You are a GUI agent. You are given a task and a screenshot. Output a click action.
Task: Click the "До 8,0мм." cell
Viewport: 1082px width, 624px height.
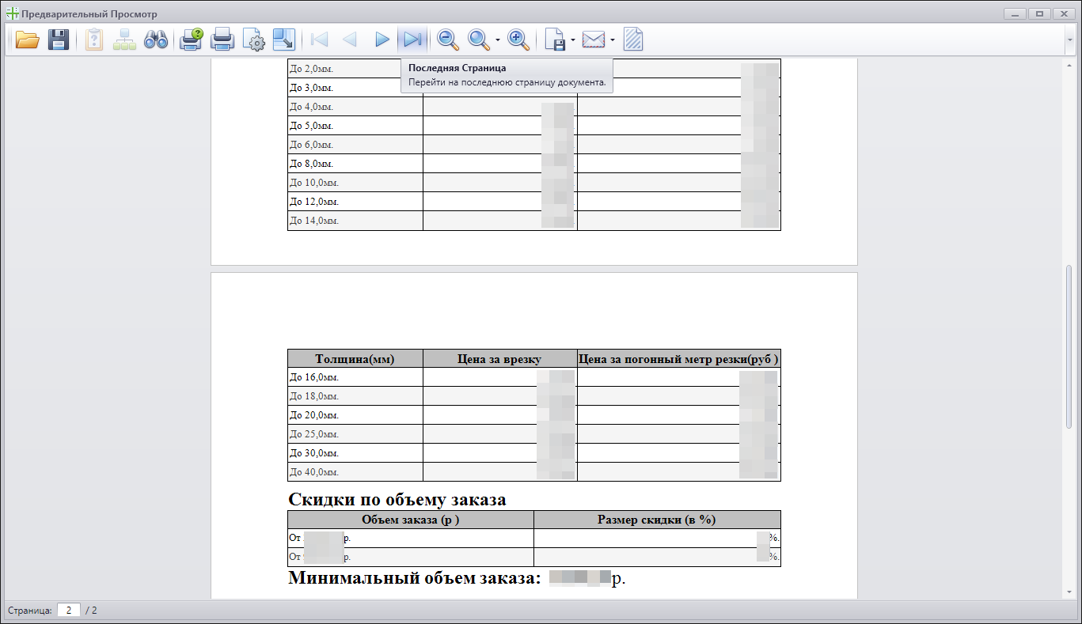pos(355,164)
